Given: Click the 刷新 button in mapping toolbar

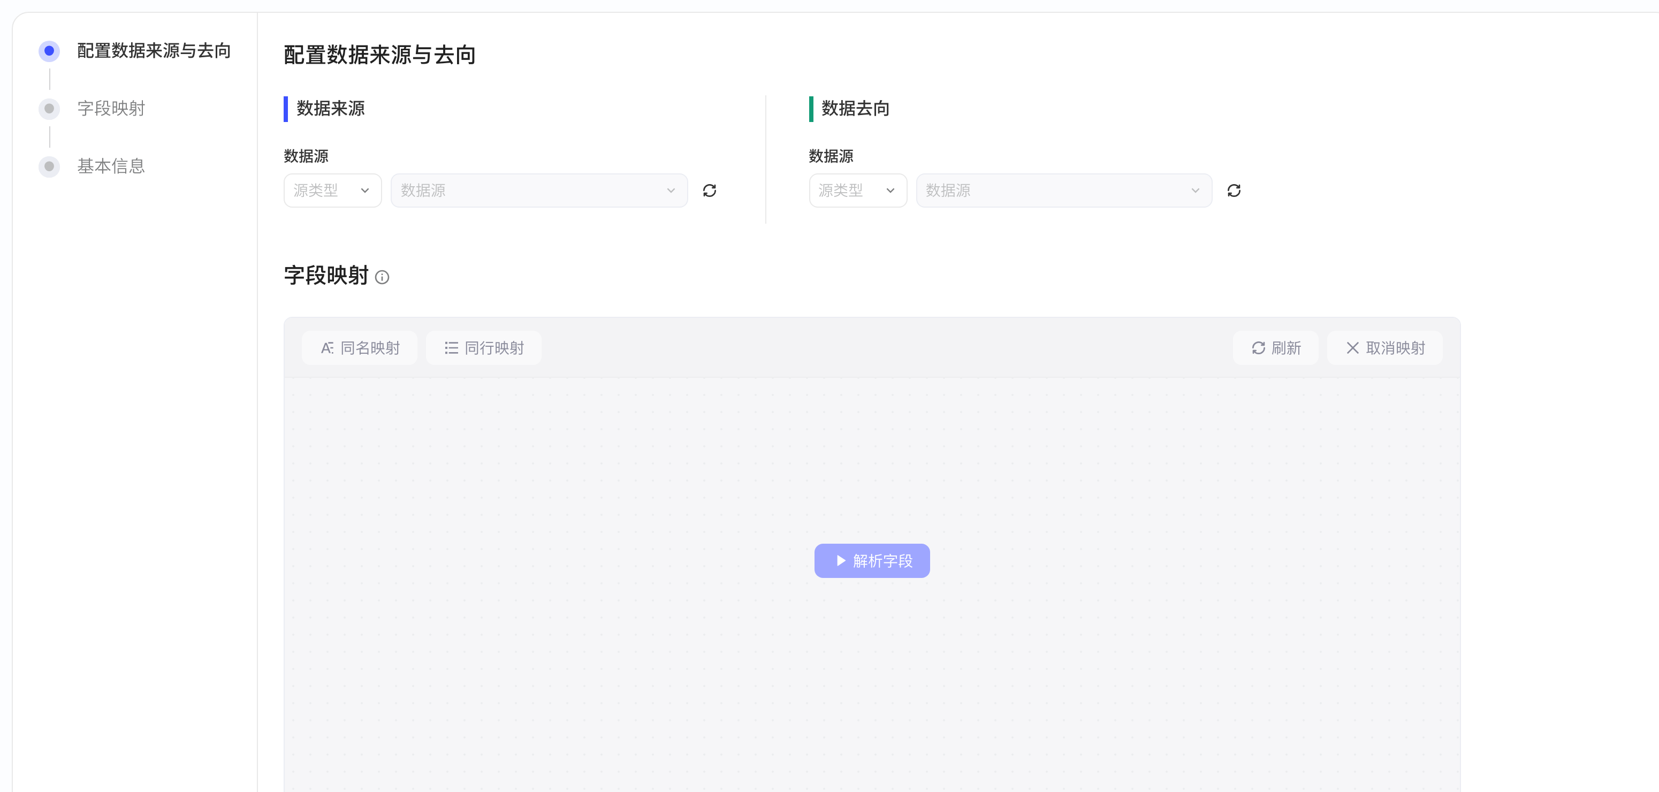Looking at the screenshot, I should pyautogui.click(x=1275, y=348).
